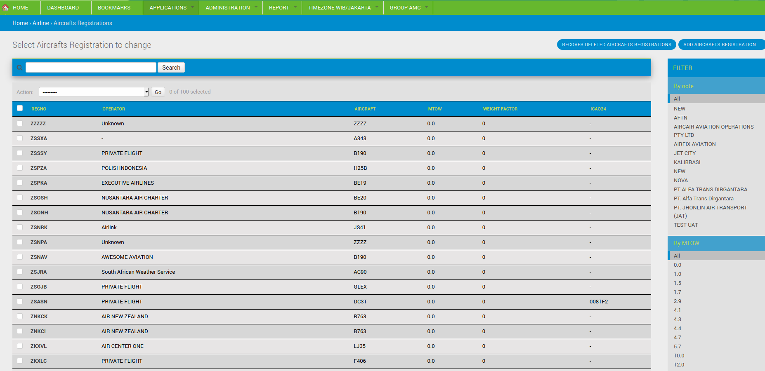Screen dimensions: 765x371
Task: Expand the Applications menu
Action: pyautogui.click(x=171, y=7)
